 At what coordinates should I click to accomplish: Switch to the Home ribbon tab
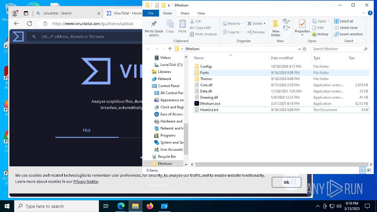coord(167,13)
